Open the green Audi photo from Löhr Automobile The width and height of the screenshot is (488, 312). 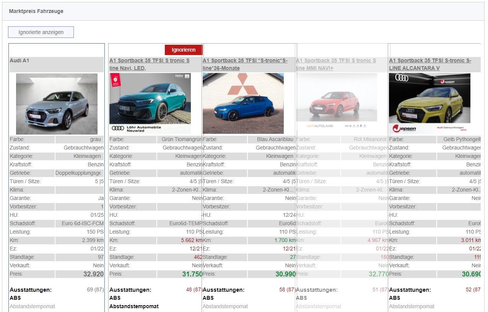pyautogui.click(x=150, y=104)
